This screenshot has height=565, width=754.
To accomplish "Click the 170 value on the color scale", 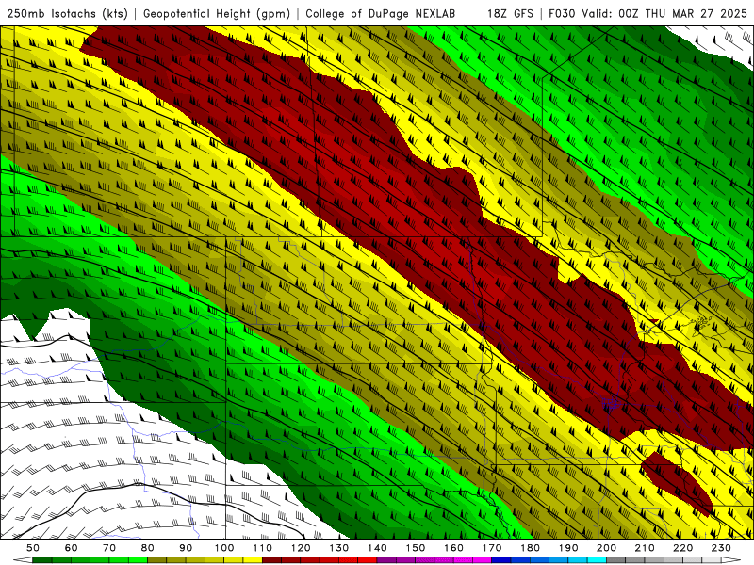I will pos(492,548).
